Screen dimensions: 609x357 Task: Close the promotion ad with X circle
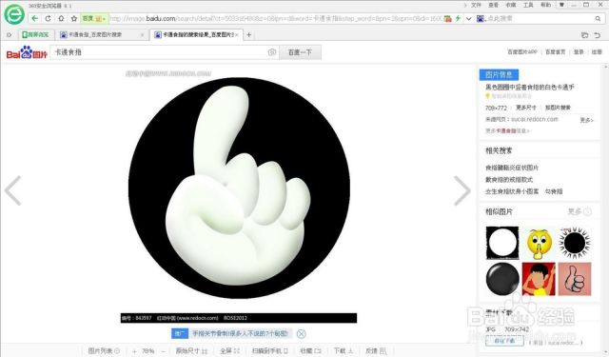click(301, 333)
